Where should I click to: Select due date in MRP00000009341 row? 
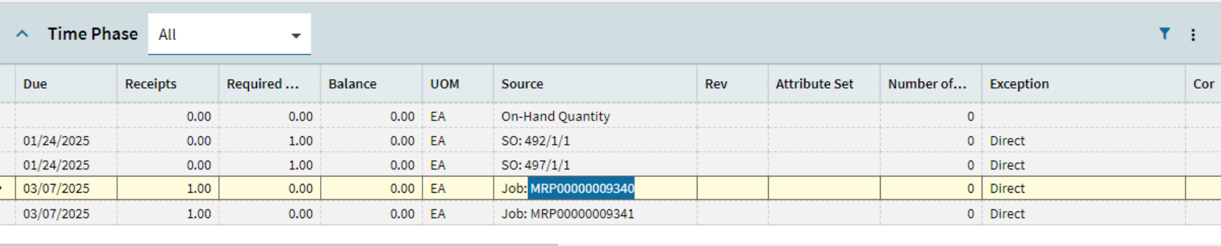pos(66,214)
